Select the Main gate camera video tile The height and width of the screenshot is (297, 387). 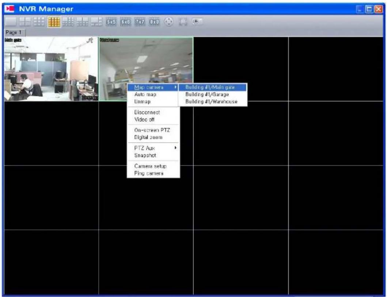[x=51, y=69]
